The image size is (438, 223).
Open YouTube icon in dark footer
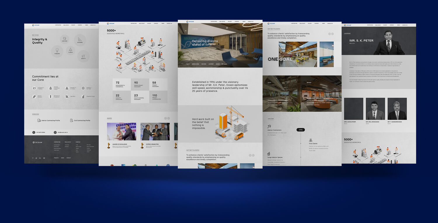point(44,158)
